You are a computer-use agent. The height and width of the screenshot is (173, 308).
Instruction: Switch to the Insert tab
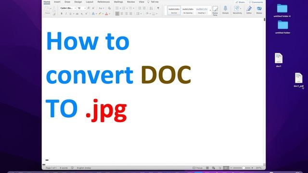pos(57,2)
